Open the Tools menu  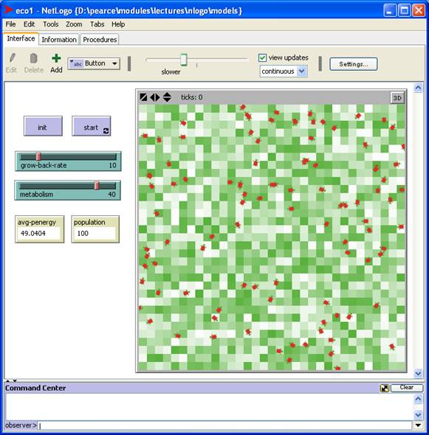(50, 24)
